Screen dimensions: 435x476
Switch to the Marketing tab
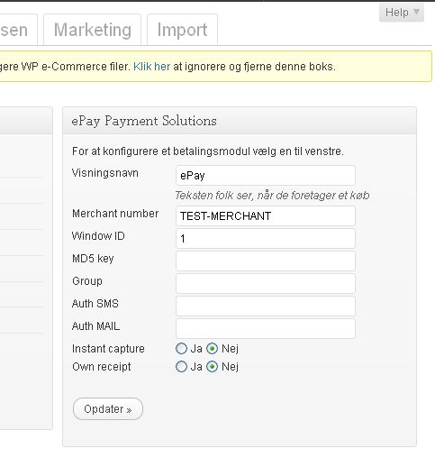point(92,30)
